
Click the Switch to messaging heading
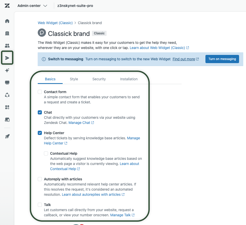pyautogui.click(x=65, y=59)
